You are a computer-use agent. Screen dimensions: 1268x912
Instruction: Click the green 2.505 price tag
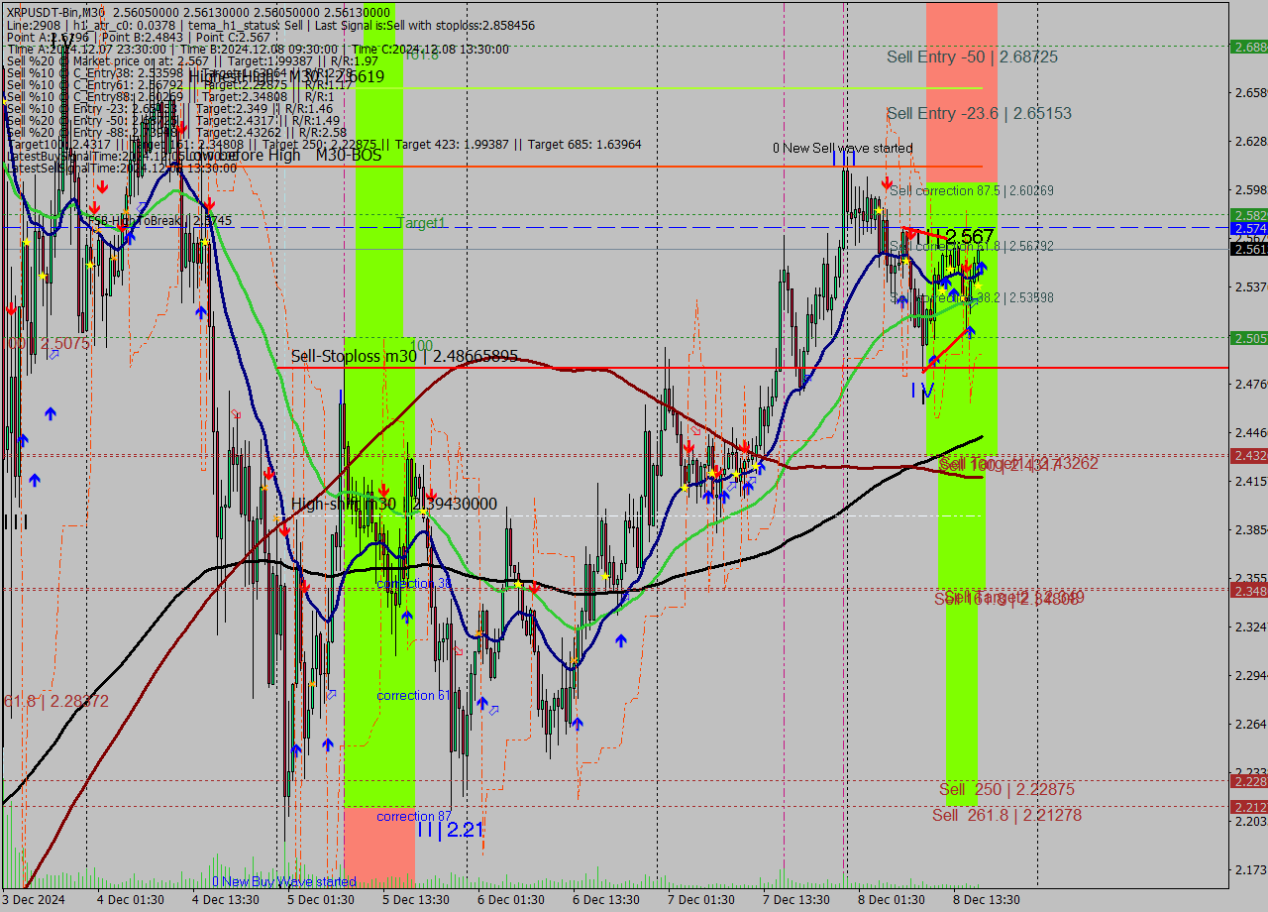(1248, 338)
